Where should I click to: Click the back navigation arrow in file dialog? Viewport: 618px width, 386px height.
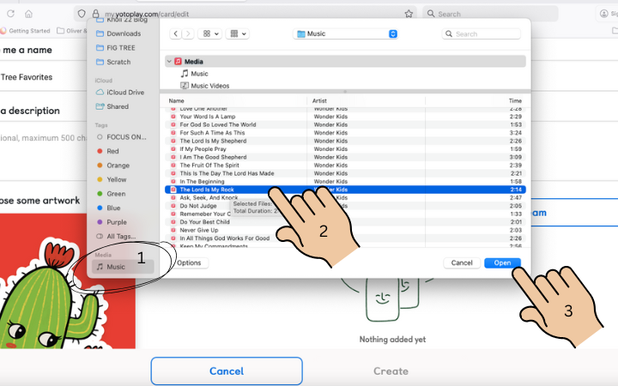[177, 33]
